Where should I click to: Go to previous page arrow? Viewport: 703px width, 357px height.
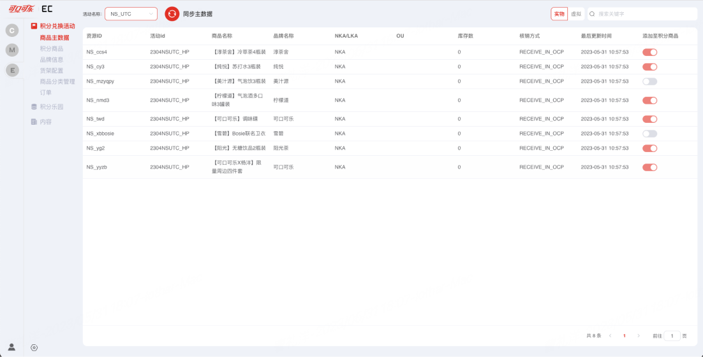(610, 335)
